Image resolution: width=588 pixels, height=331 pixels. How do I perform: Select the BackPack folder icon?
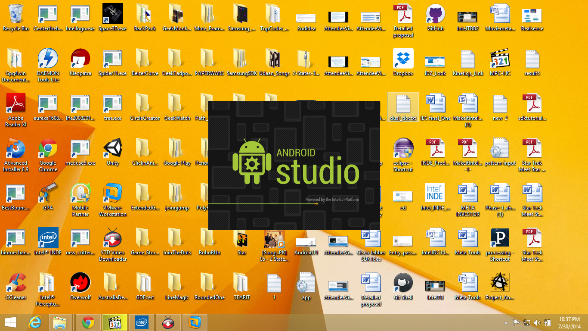[145, 18]
